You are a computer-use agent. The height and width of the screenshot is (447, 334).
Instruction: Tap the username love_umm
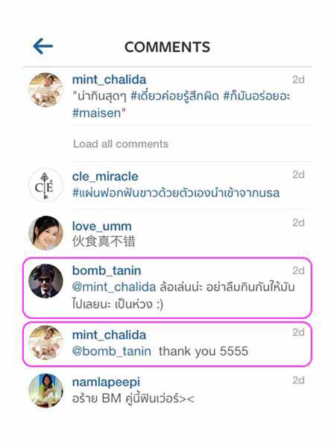coord(102,226)
